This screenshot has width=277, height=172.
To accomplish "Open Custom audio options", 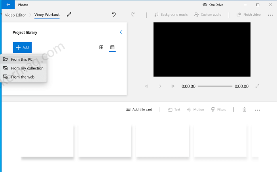I will tap(208, 15).
